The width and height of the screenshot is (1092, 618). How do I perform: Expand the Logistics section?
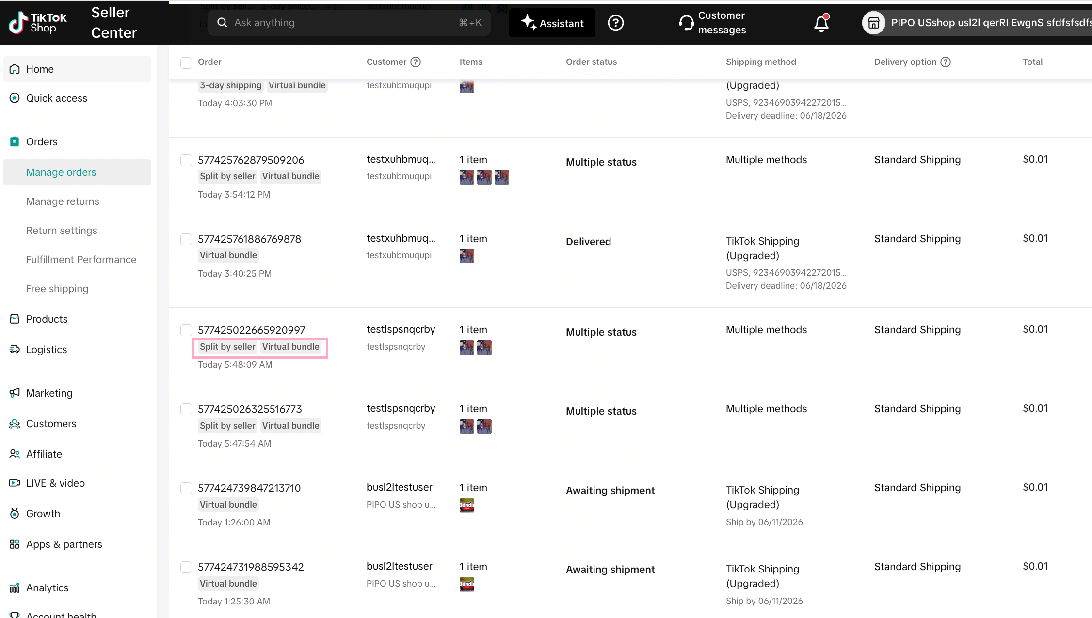[x=77, y=350]
